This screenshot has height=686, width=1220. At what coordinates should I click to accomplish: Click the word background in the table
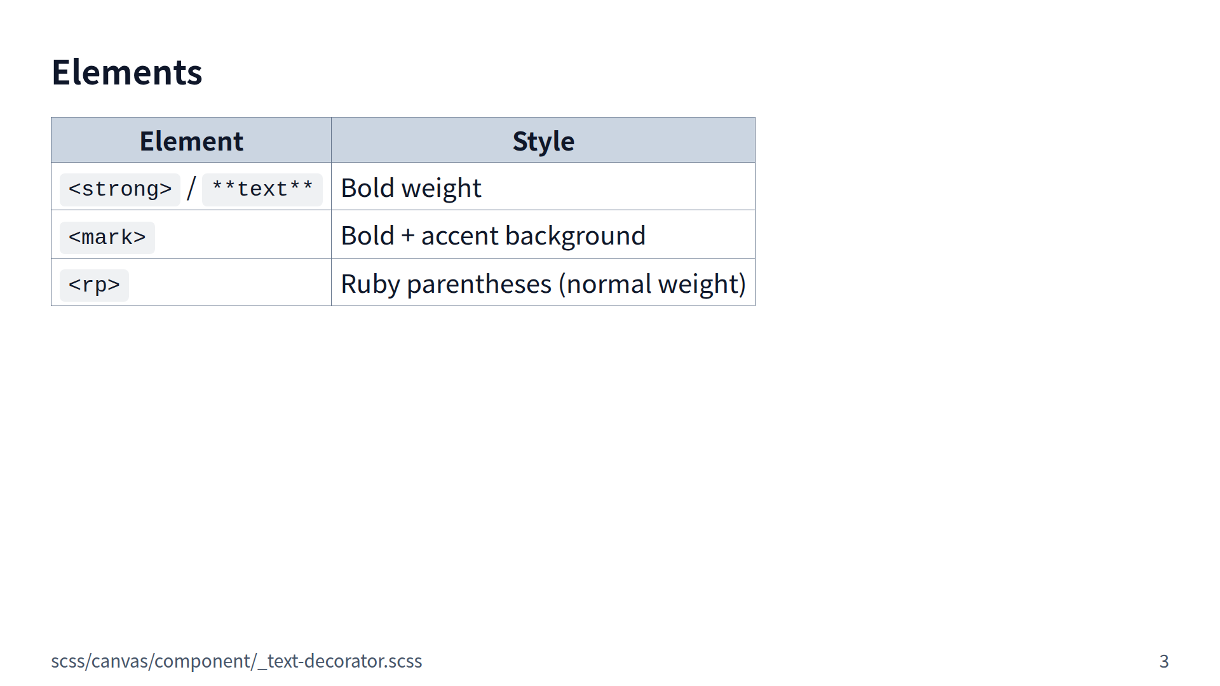(x=575, y=236)
